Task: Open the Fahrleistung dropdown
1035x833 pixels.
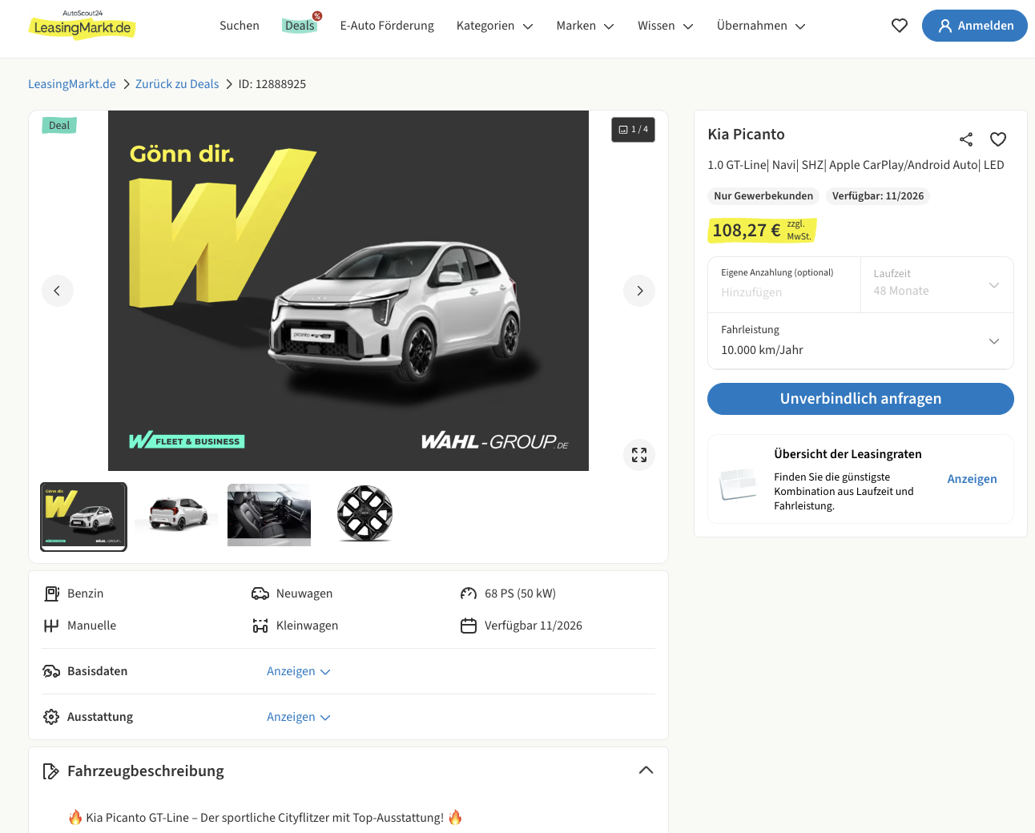Action: tap(860, 341)
